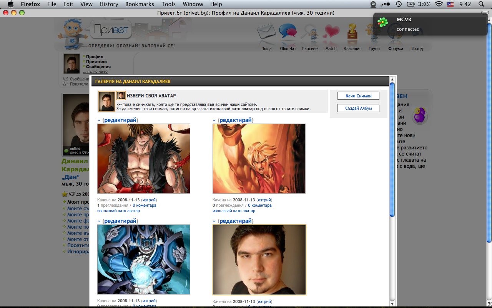Screen dimensions: 492x308
Task: Click the Приятели link in header
Action: pos(96,62)
